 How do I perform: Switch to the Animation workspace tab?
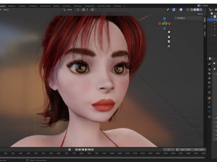pos(66,6)
